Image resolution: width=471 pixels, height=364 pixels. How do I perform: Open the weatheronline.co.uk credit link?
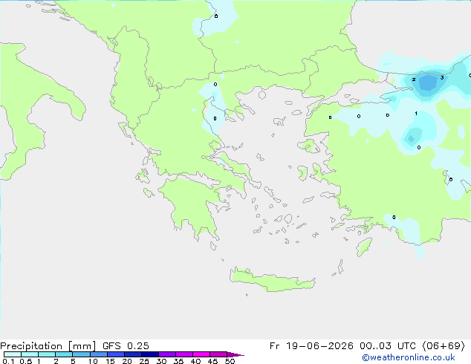(409, 357)
